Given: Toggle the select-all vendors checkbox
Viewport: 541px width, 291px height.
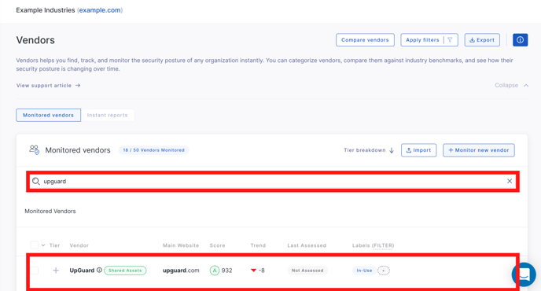Looking at the screenshot, I should 34,245.
